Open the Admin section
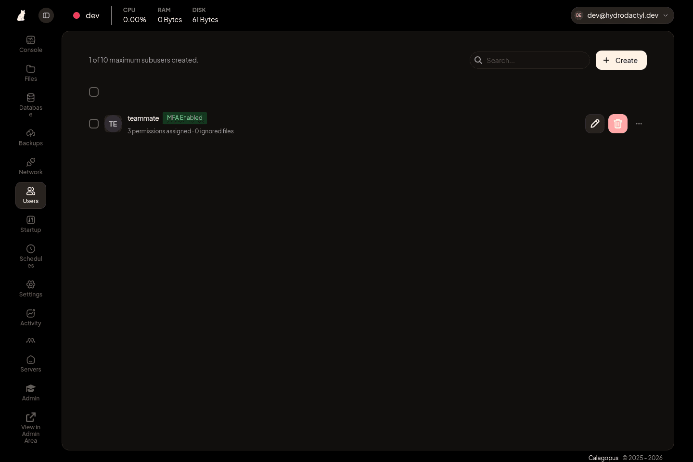Image resolution: width=693 pixels, height=462 pixels. [x=31, y=393]
